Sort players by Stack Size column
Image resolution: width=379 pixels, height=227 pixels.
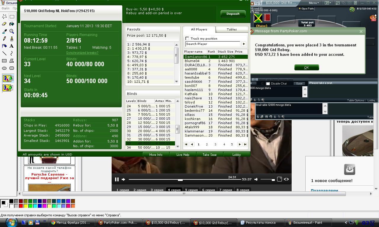click(x=225, y=51)
